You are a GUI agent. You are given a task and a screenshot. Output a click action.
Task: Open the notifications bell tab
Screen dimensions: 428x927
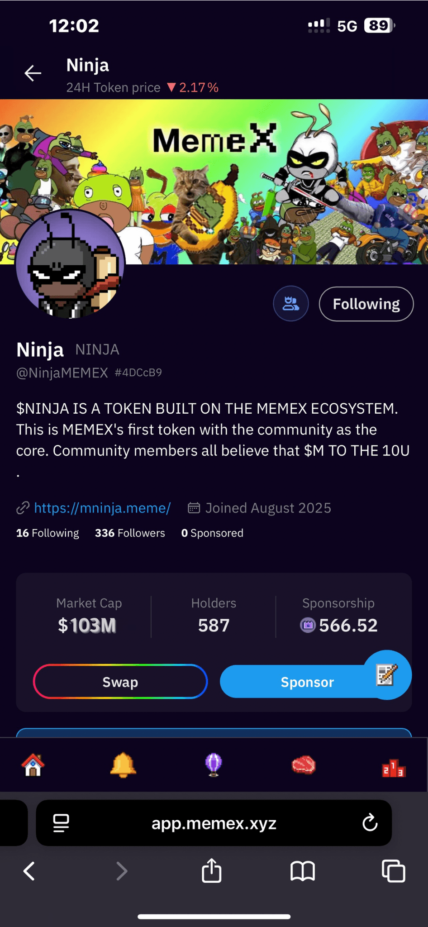coord(123,765)
